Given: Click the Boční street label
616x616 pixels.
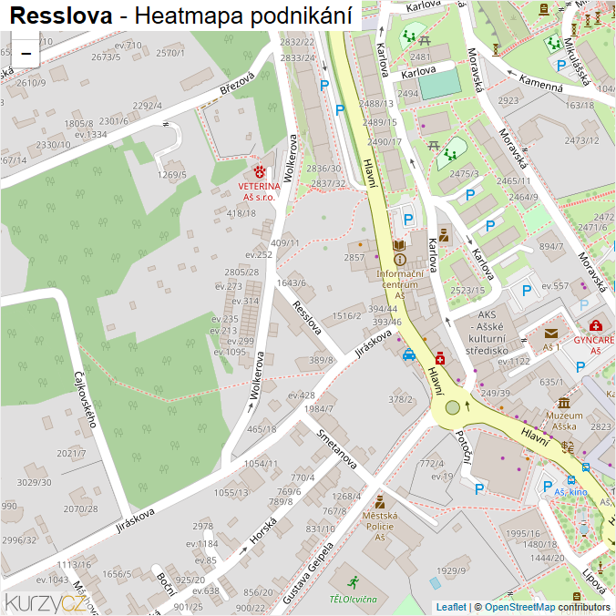Looking at the screenshot, I should 166,584.
